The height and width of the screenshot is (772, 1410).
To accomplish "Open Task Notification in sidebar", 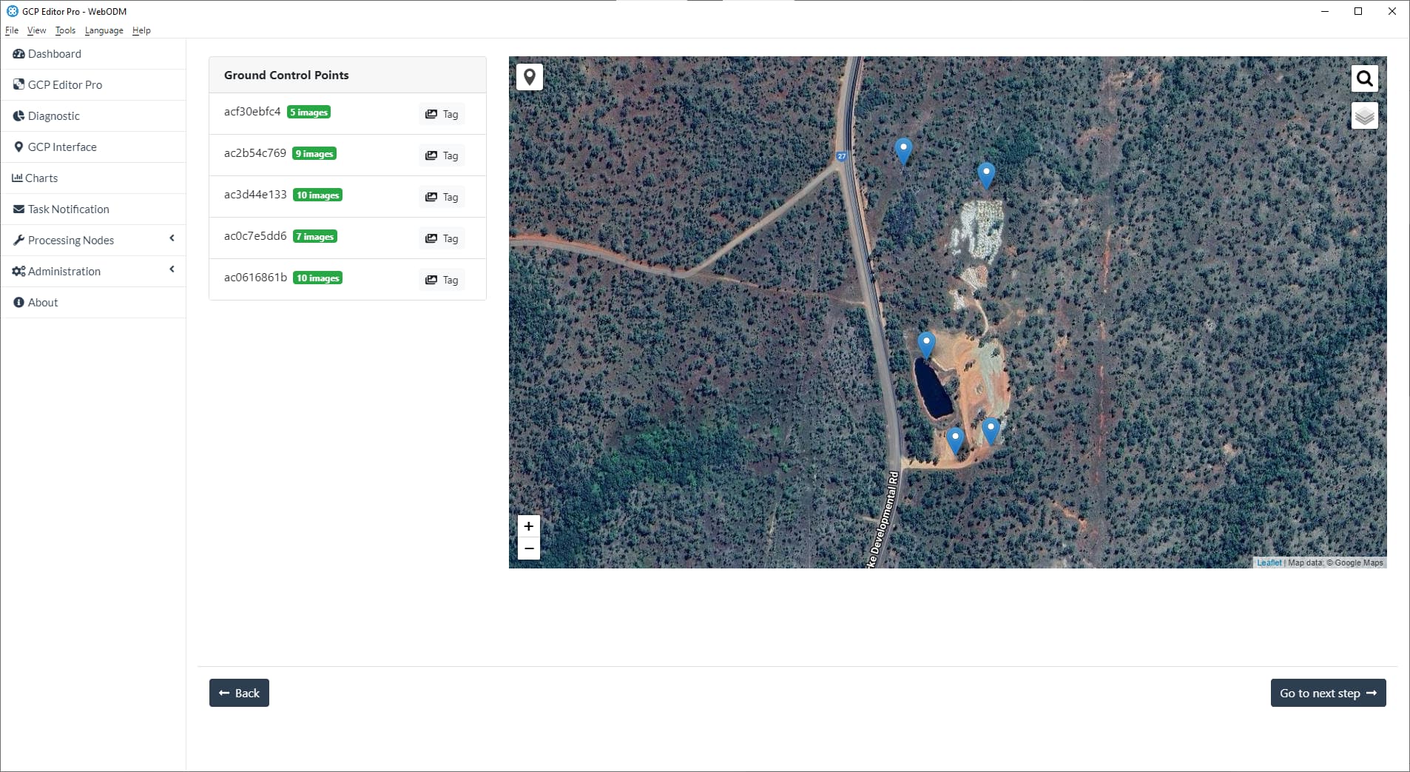I will pyautogui.click(x=68, y=209).
